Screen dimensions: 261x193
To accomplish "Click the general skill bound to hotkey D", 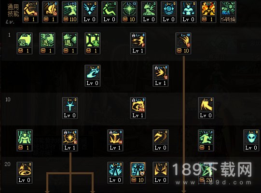I will 50,12.
